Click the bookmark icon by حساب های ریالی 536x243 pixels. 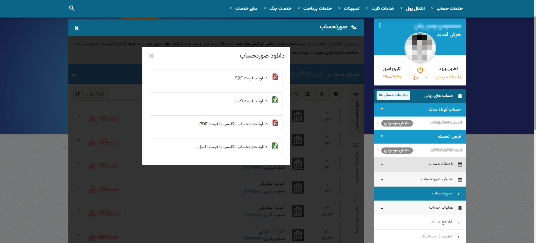(460, 96)
